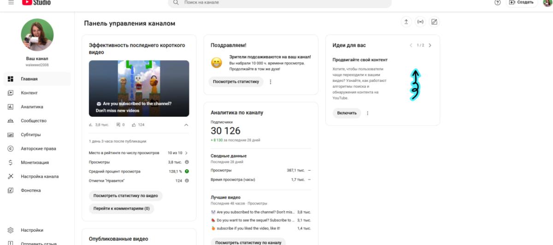The image size is (553, 245).
Task: Open the hamburger menu icon
Action: [11, 2]
